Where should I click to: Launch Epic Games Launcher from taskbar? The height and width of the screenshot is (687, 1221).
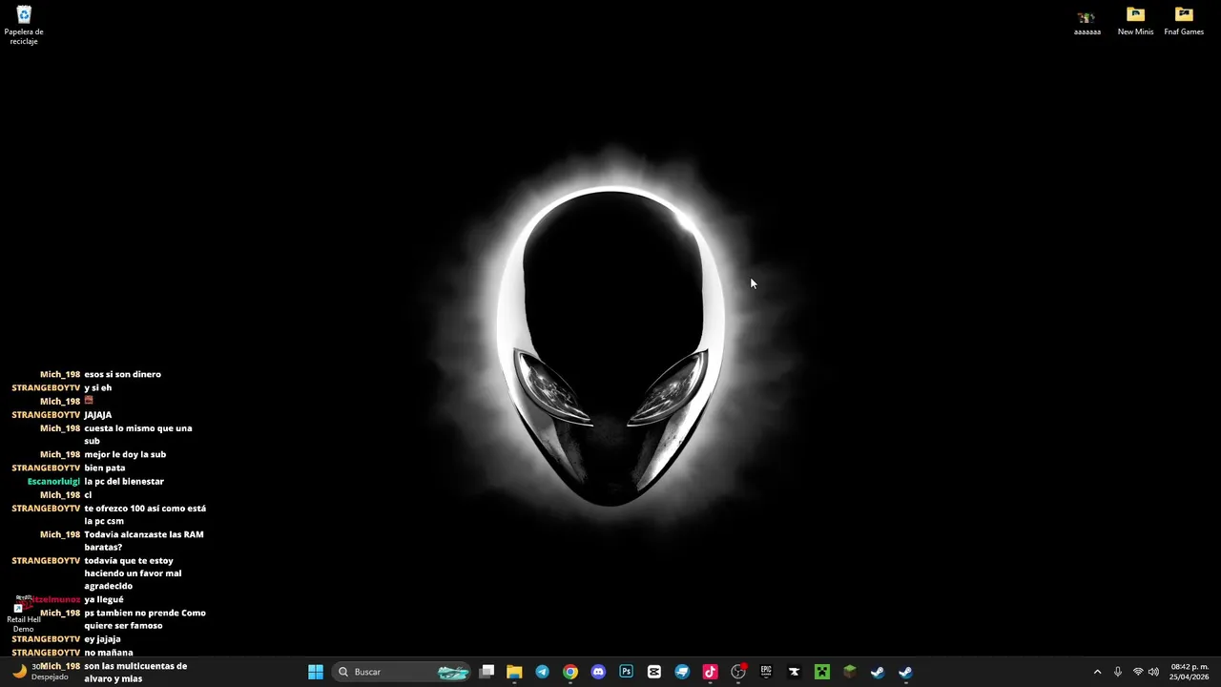[766, 672]
